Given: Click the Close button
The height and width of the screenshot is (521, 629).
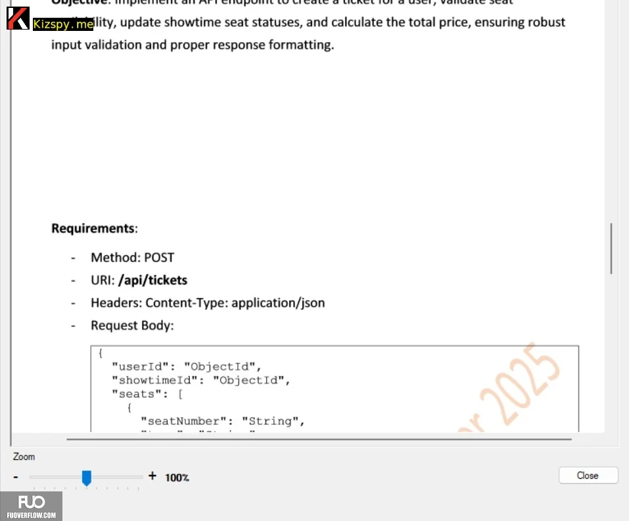Looking at the screenshot, I should (x=588, y=475).
